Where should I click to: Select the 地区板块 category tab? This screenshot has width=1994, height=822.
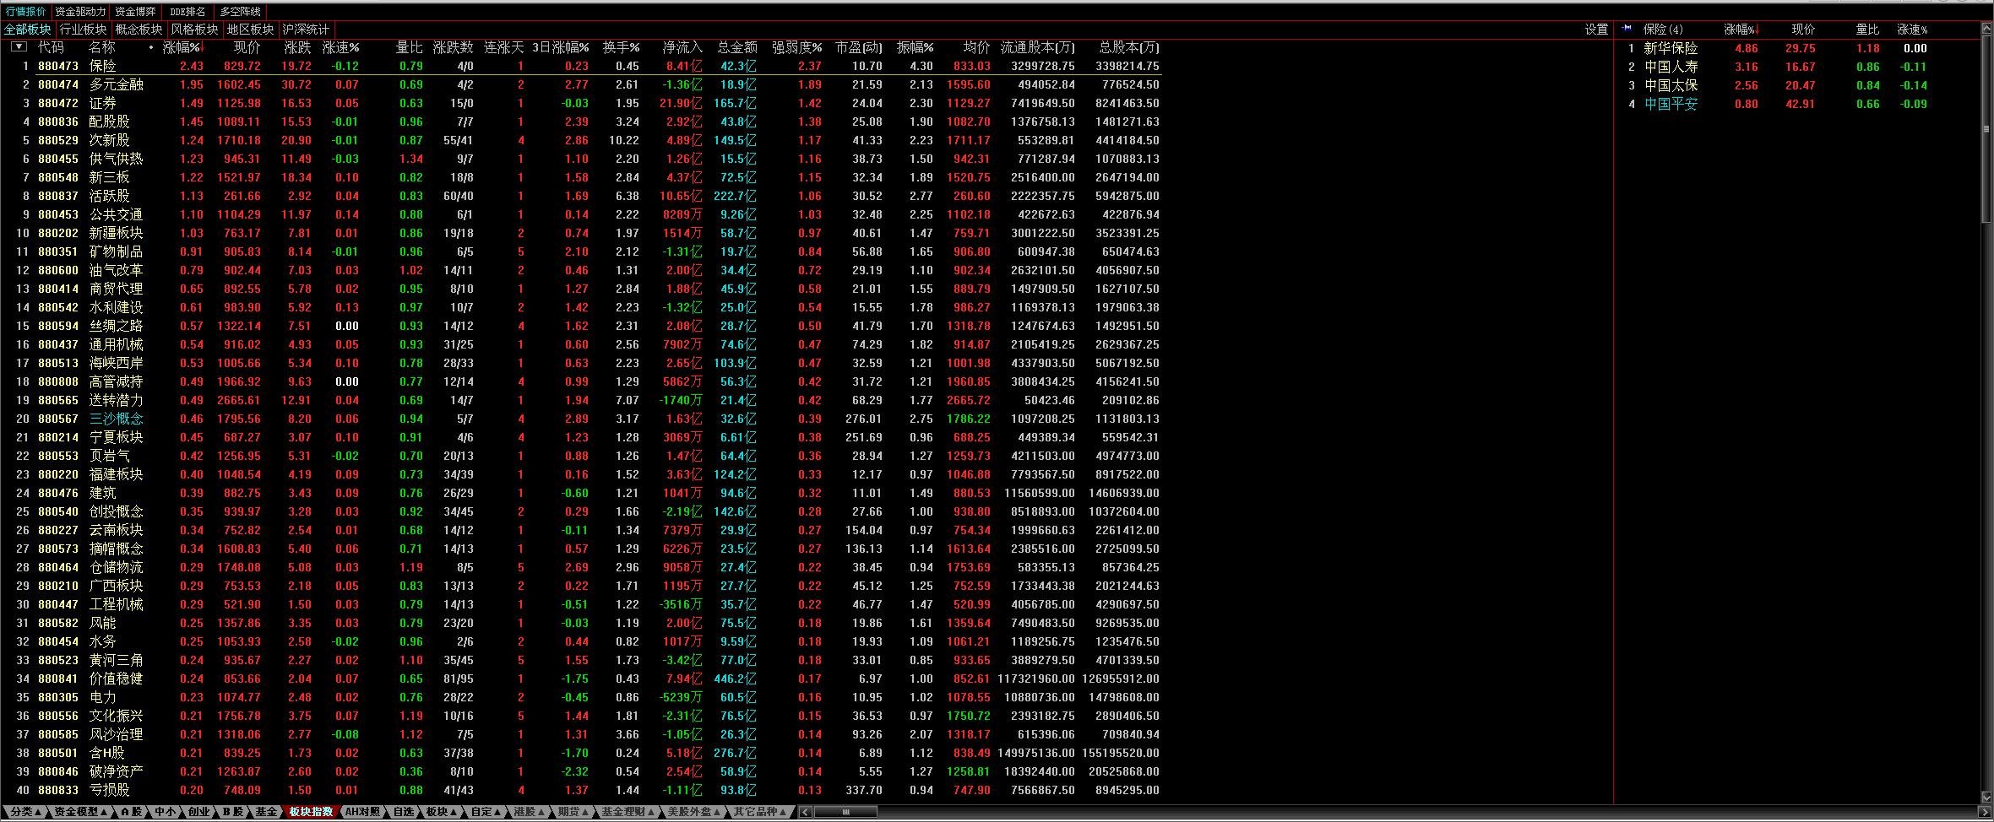[x=251, y=30]
